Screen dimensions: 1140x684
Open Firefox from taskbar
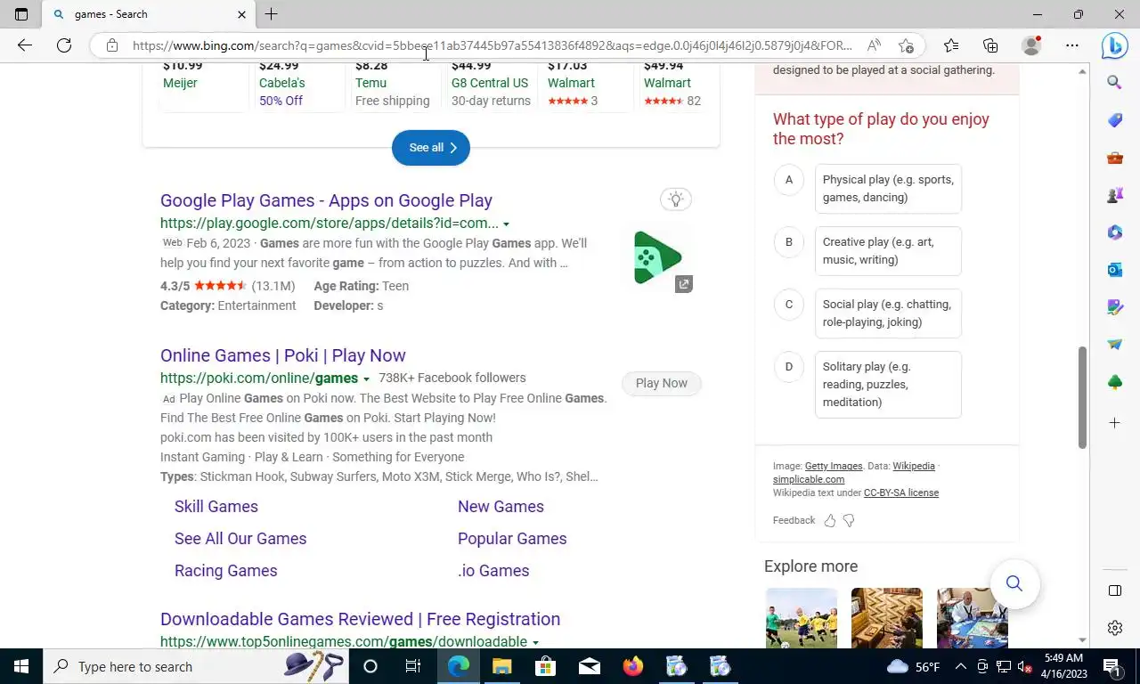click(x=633, y=666)
